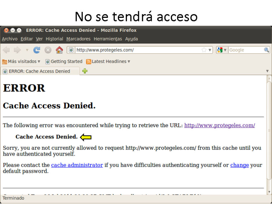The image size is (272, 204).
Task: Click the http://www.protegeles.com/ hyperlink
Action: pos(219,125)
